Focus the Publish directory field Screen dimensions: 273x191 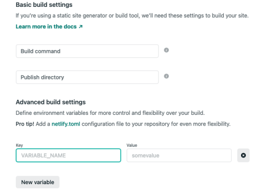point(87,77)
